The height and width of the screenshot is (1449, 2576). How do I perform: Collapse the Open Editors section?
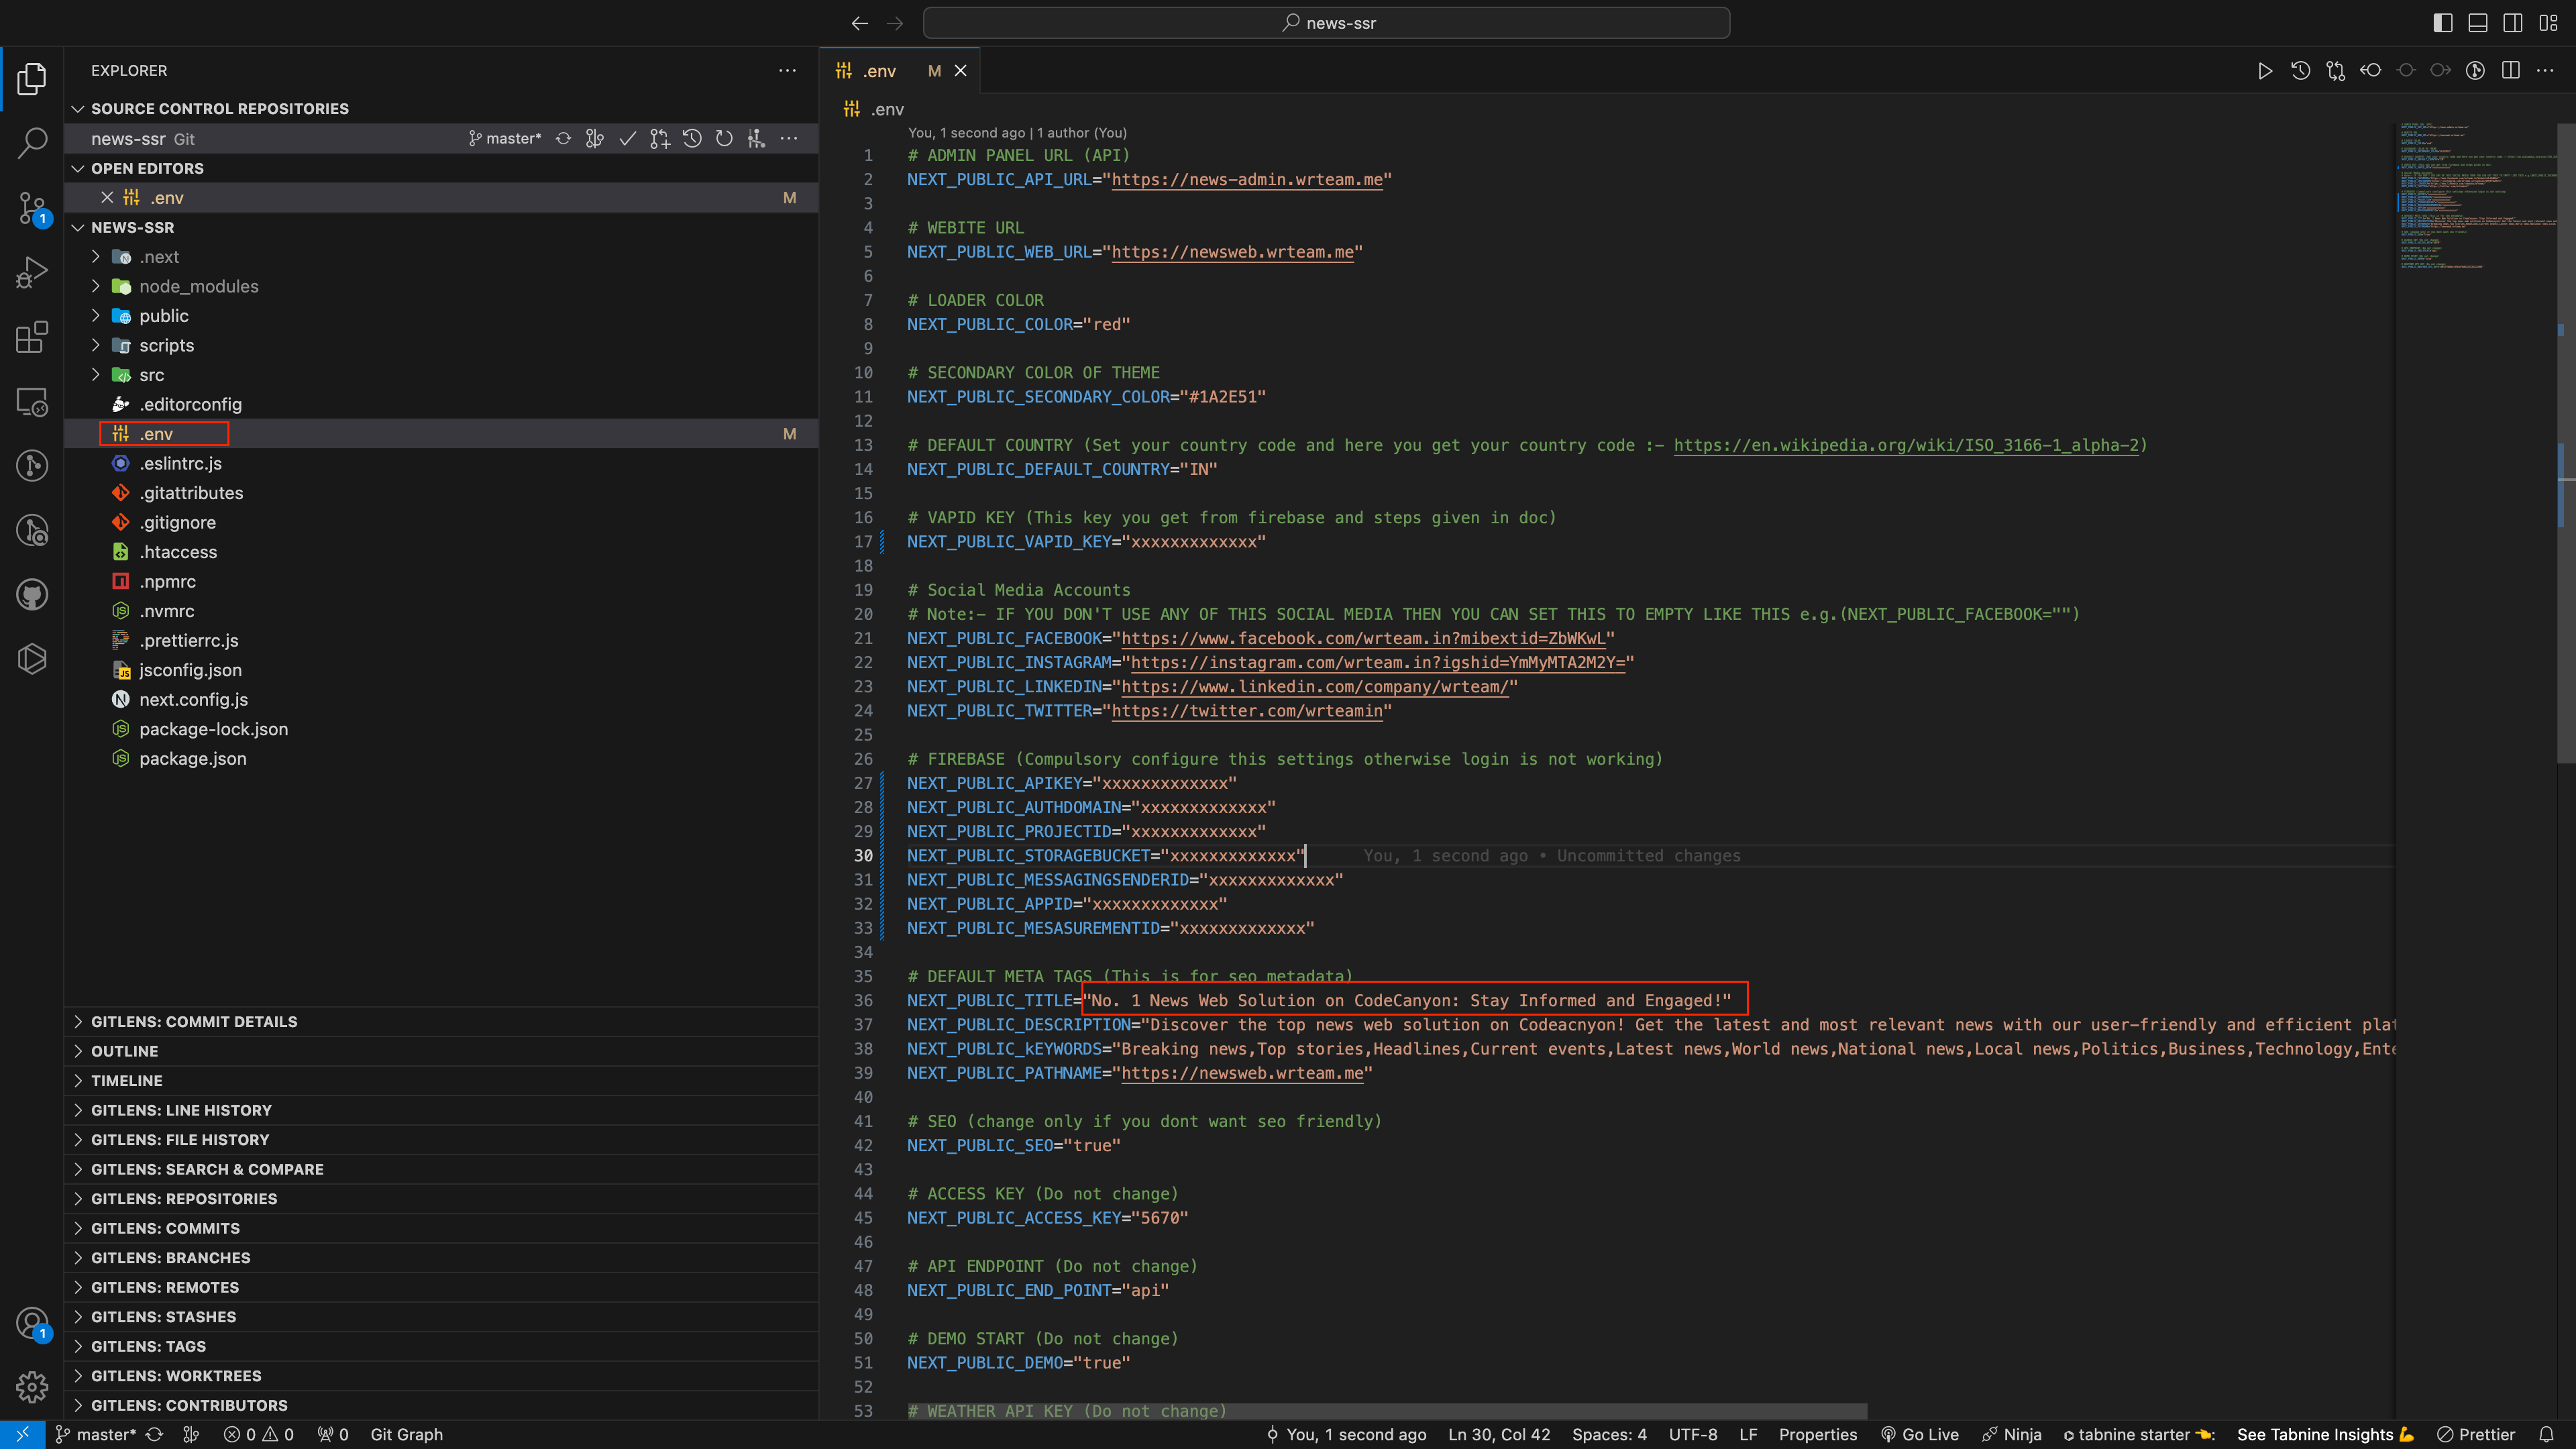[x=147, y=168]
